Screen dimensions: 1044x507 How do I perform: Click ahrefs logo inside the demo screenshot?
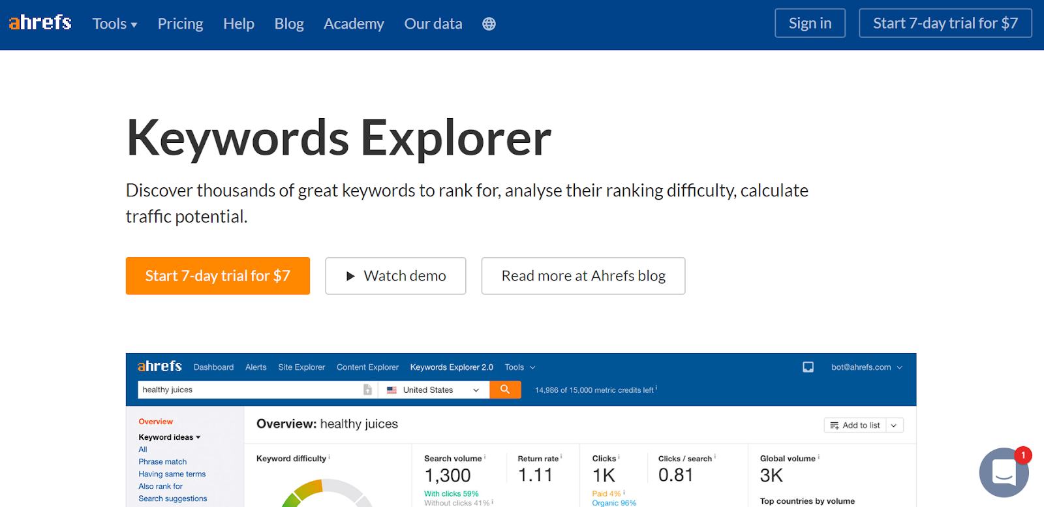click(160, 367)
